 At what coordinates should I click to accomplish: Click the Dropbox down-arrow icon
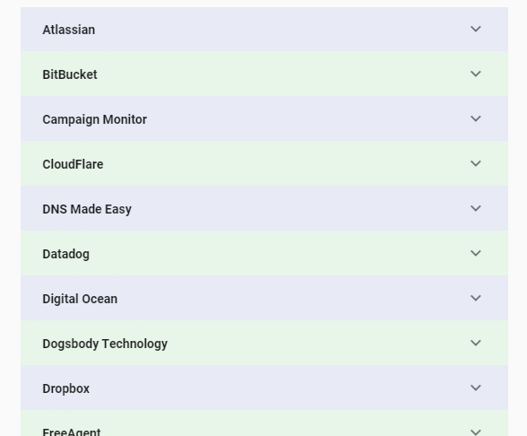point(476,388)
